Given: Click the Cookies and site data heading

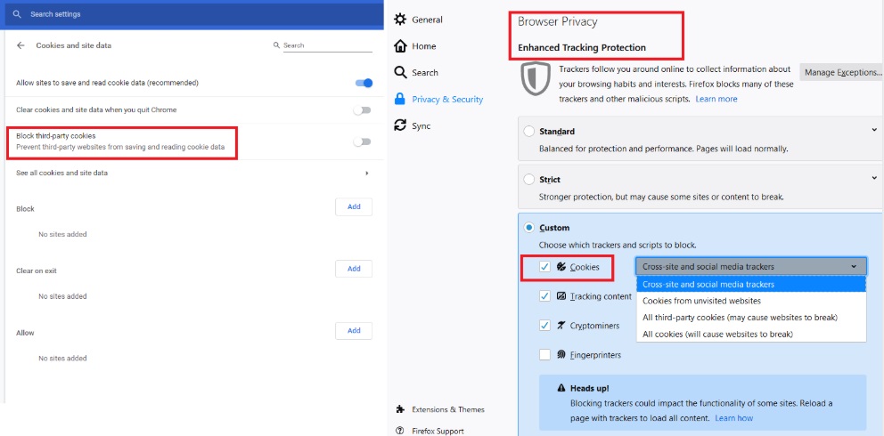Looking at the screenshot, I should [73, 45].
